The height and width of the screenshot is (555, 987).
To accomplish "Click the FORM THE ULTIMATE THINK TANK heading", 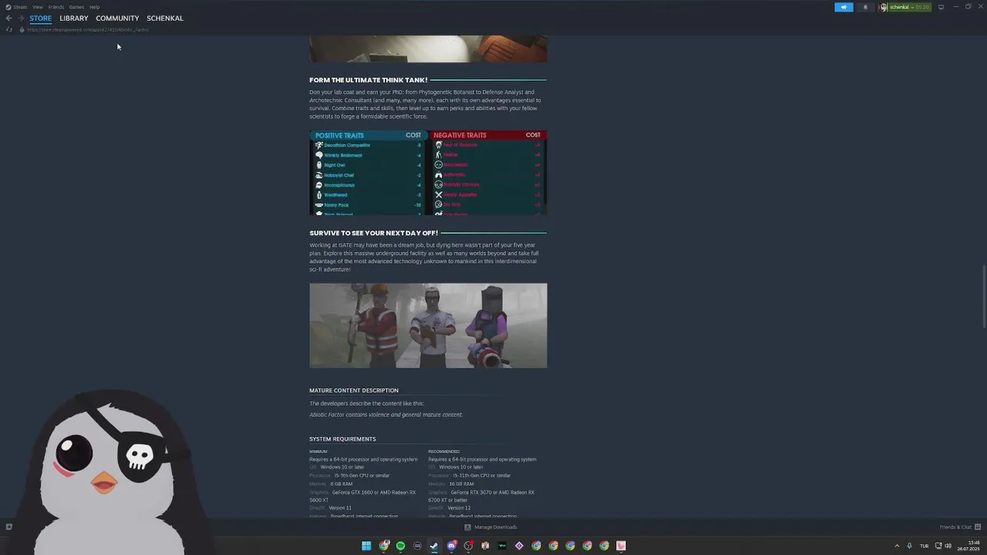I will click(x=369, y=80).
